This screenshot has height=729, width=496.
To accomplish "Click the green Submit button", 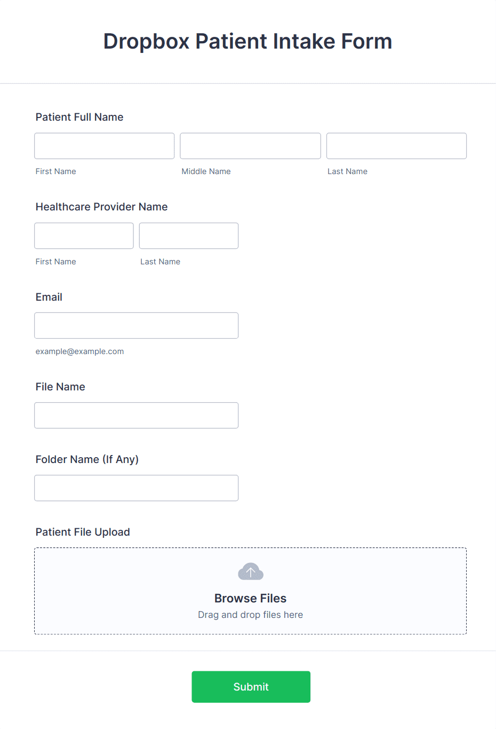I will pyautogui.click(x=251, y=687).
